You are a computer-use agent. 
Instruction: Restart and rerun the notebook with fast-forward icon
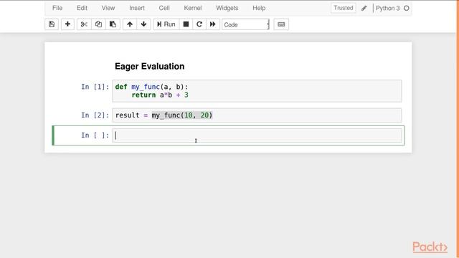coord(213,24)
